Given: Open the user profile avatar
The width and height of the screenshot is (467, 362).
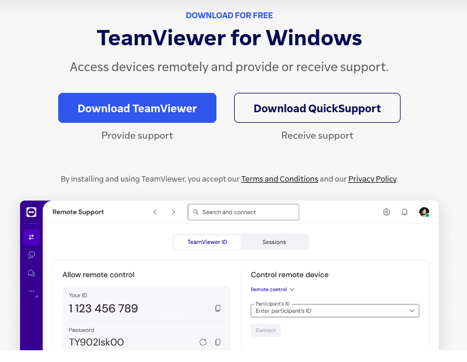Looking at the screenshot, I should (x=424, y=212).
